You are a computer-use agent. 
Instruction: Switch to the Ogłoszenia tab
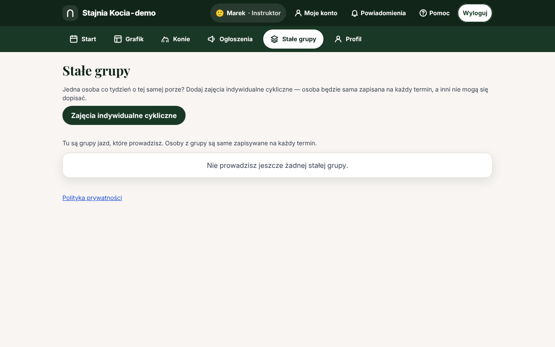coord(230,39)
